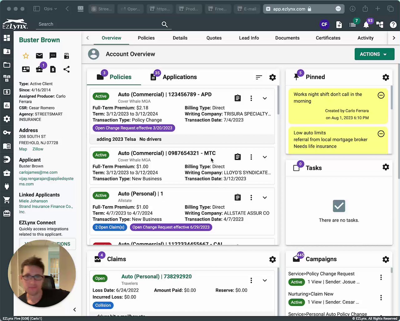This screenshot has width=400, height=321.
Task: Open the shopping cart sidebar icon
Action: pyautogui.click(x=7, y=200)
